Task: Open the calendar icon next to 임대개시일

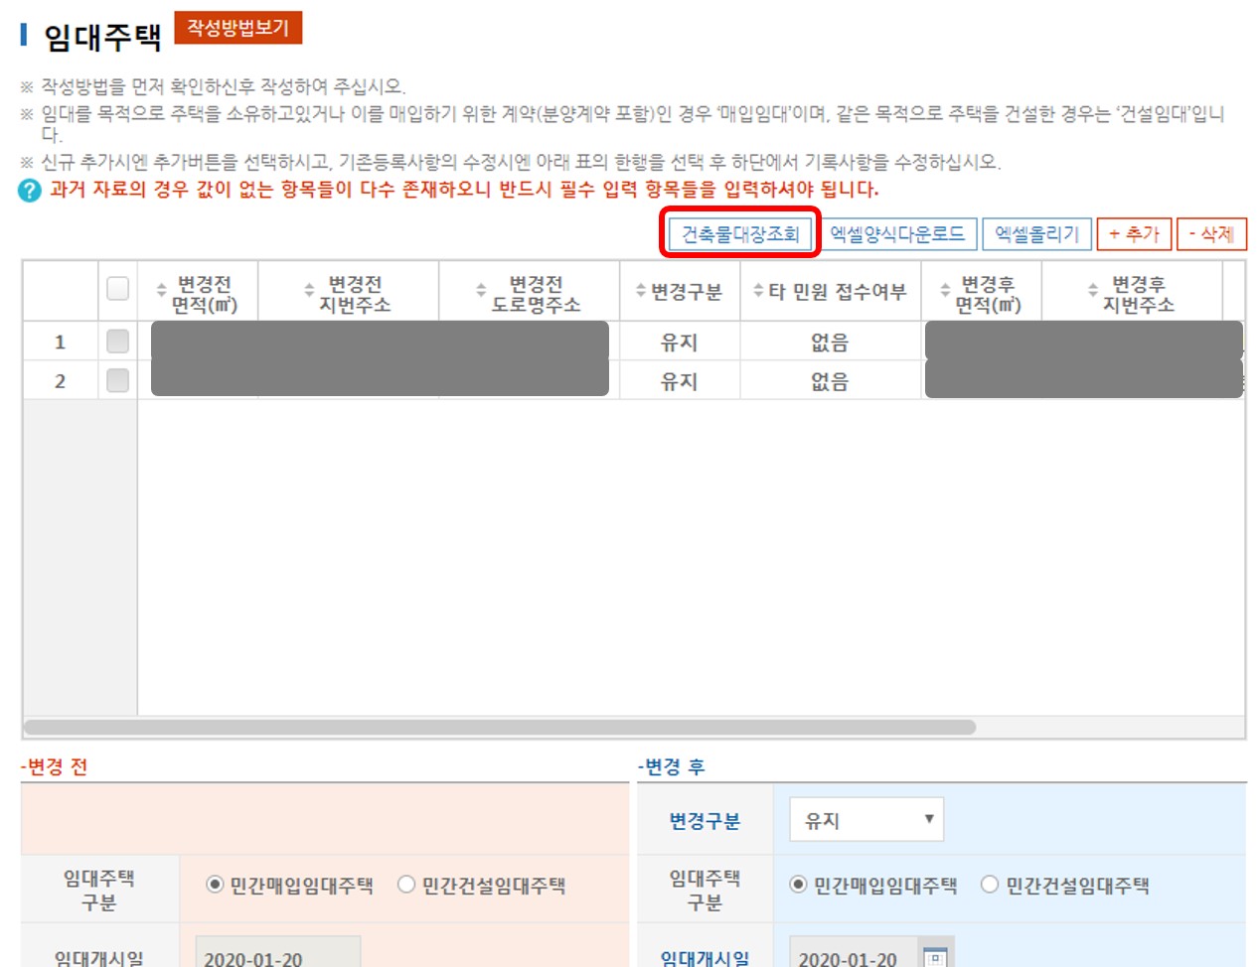Action: [935, 957]
